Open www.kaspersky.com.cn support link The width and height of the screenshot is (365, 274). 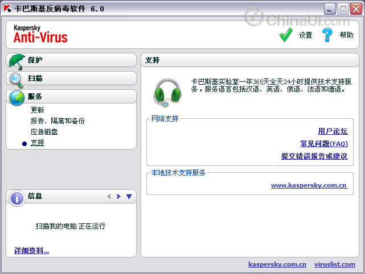309,185
